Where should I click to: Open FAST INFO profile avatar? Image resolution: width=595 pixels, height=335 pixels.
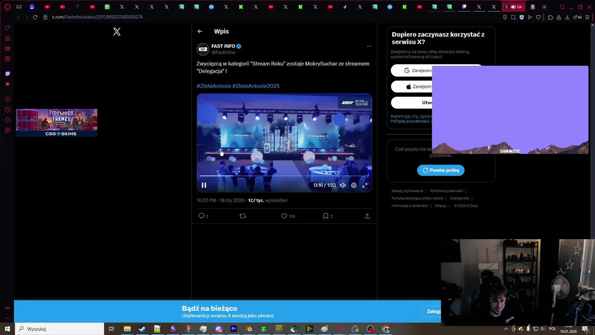203,49
